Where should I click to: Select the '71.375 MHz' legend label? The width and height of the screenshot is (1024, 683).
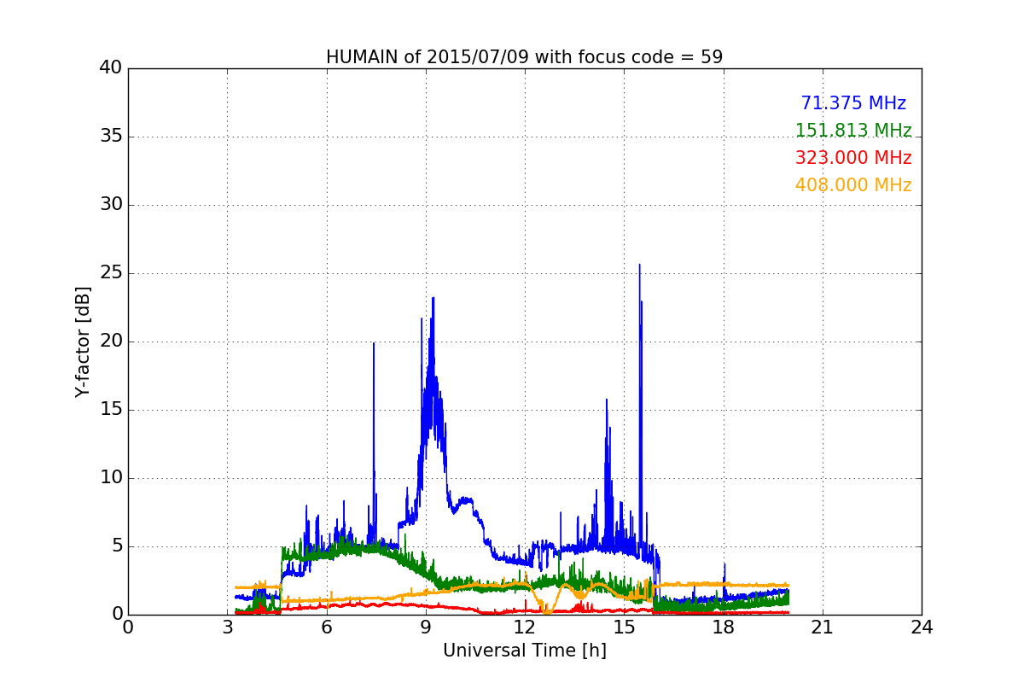[853, 103]
